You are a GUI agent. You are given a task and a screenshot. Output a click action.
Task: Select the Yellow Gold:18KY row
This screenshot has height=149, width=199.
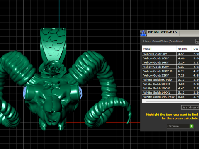pos(170,67)
